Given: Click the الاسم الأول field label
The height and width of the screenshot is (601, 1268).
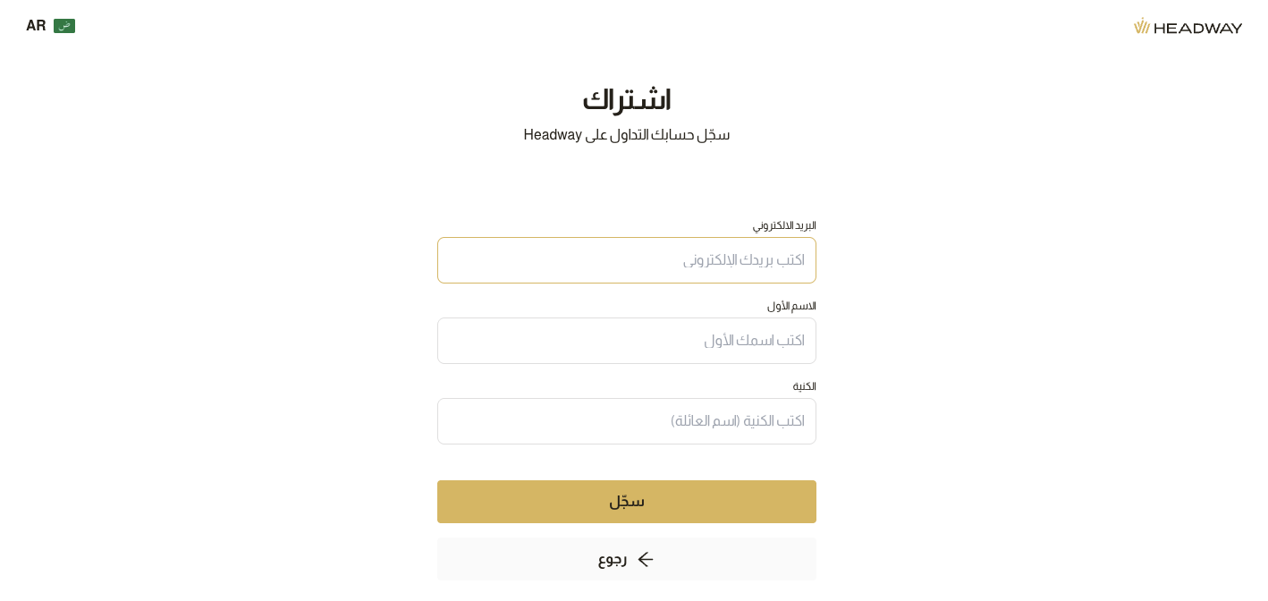Looking at the screenshot, I should [791, 306].
